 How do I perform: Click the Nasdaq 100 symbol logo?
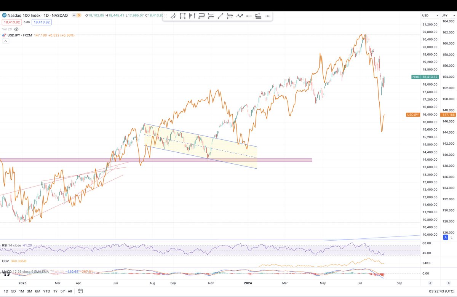(x=3, y=15)
